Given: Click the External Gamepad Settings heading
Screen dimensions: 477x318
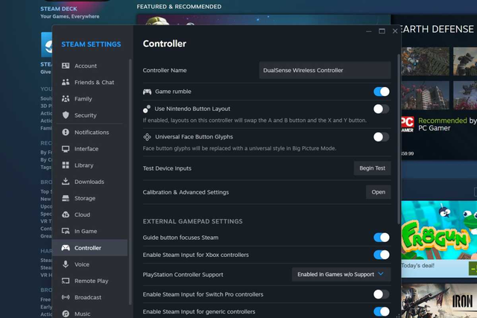Looking at the screenshot, I should tap(192, 221).
